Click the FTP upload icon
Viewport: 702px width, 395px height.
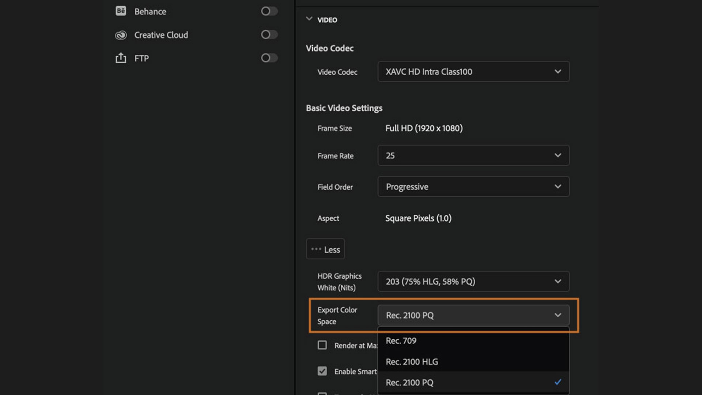click(x=121, y=58)
